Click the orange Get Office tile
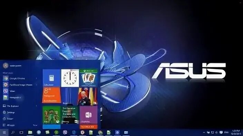Screen dimensions: 243x136 (x=88, y=127)
